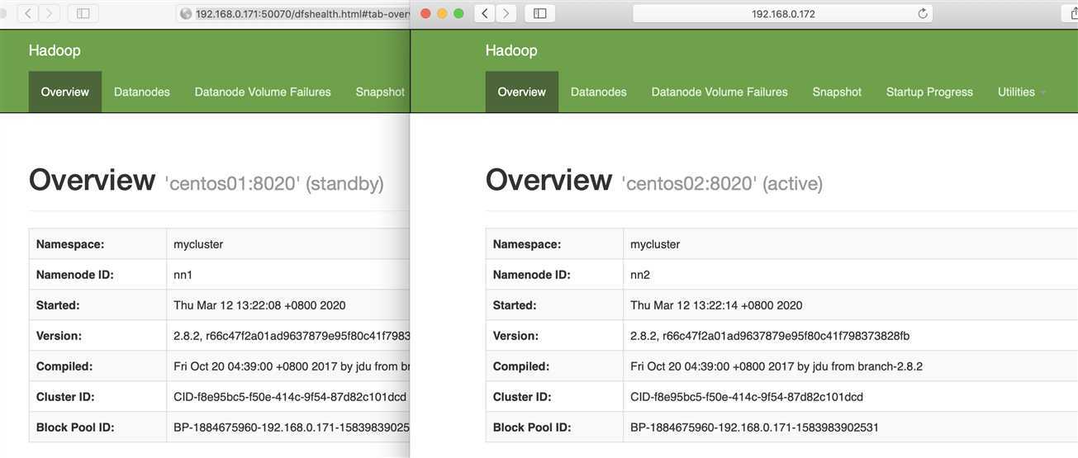Screen dimensions: 1078x458
Task: Click the Hadoop brand link in left window
Action: click(55, 50)
